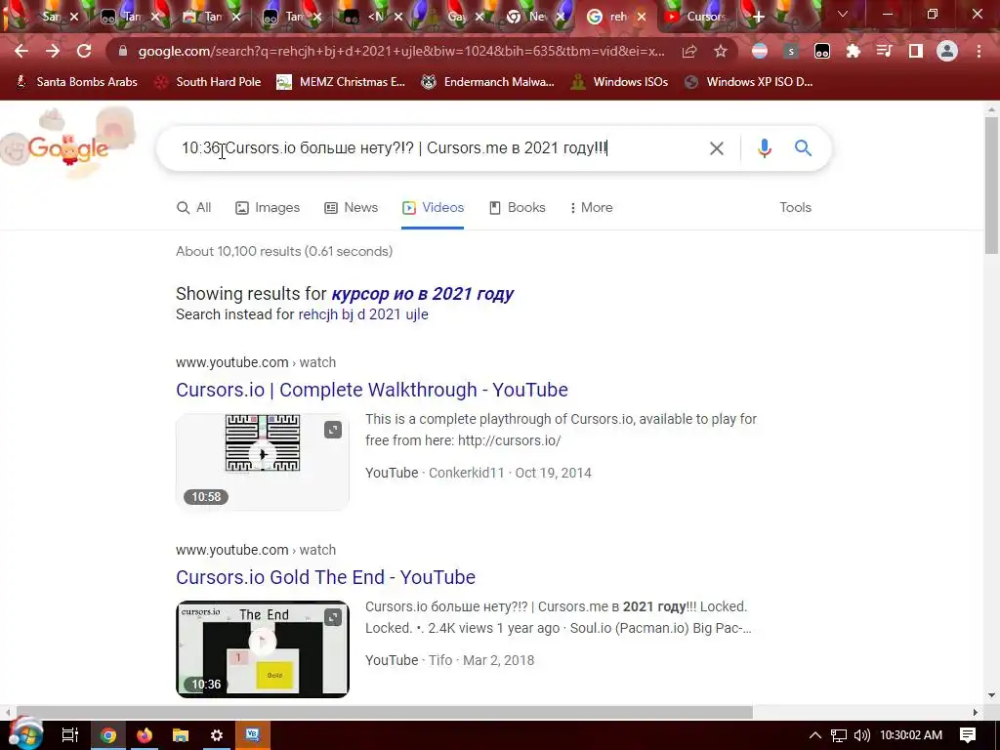1000x750 pixels.
Task: Click the horizontal scrollbar thumb
Action: click(384, 712)
